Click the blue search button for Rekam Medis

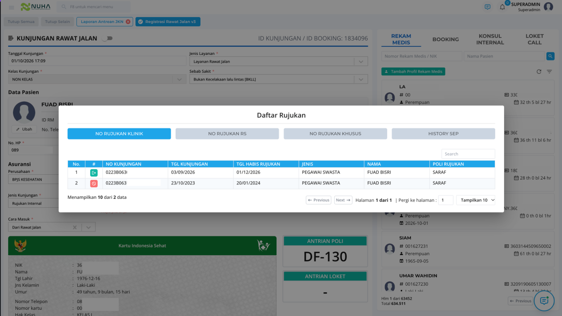pos(550,56)
